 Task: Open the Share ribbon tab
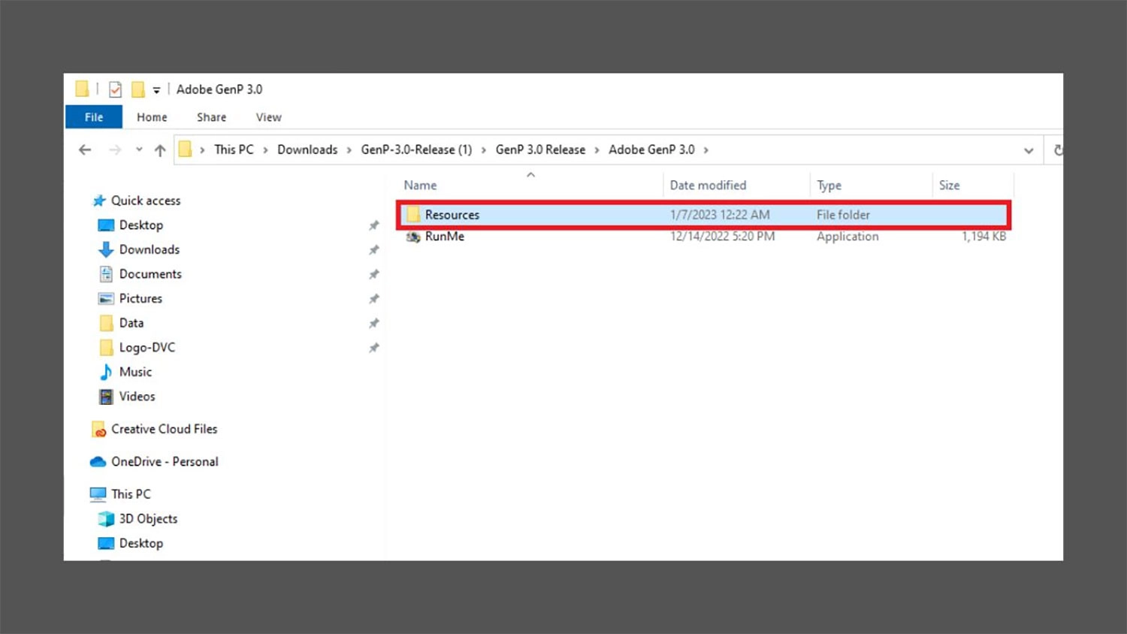pos(211,117)
